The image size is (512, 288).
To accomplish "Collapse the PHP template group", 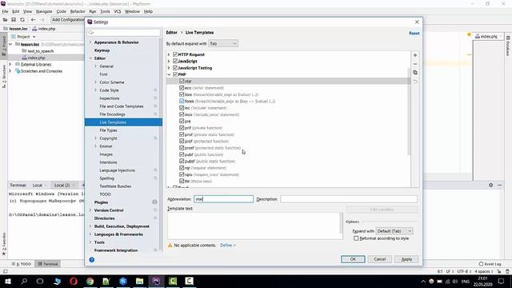I will (x=169, y=74).
